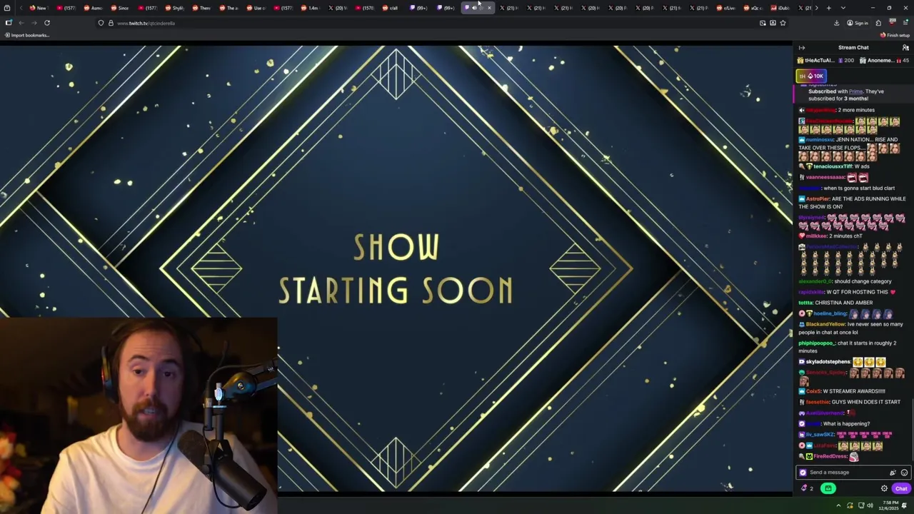Click username alexander0_0 in chat
Screen dimensions: 914x514
click(815, 281)
